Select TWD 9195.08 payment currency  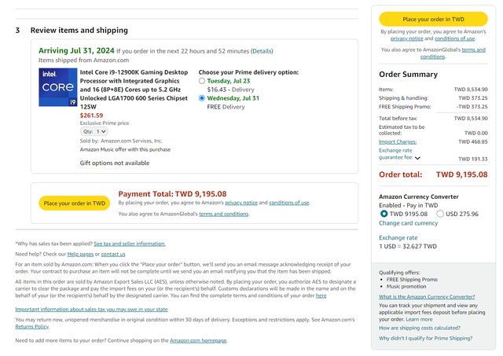(x=384, y=213)
